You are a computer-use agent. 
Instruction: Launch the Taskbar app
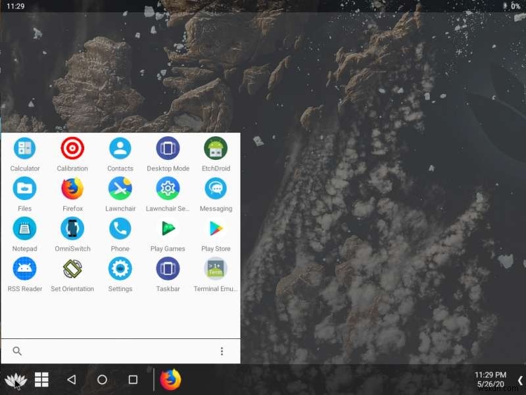168,270
